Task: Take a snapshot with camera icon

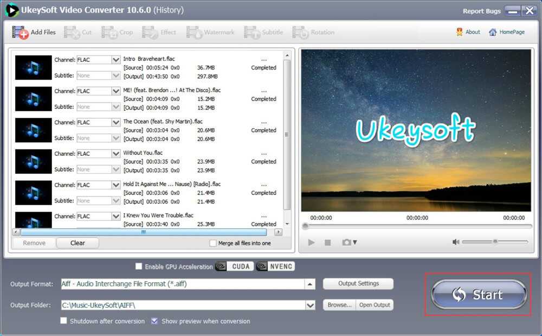Action: 347,242
